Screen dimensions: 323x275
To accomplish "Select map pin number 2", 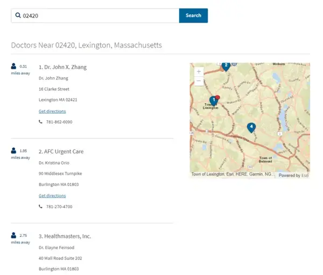I will 226,66.
